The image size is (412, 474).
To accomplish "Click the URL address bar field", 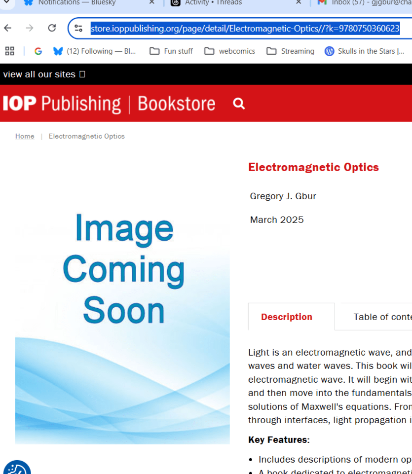I will point(245,28).
